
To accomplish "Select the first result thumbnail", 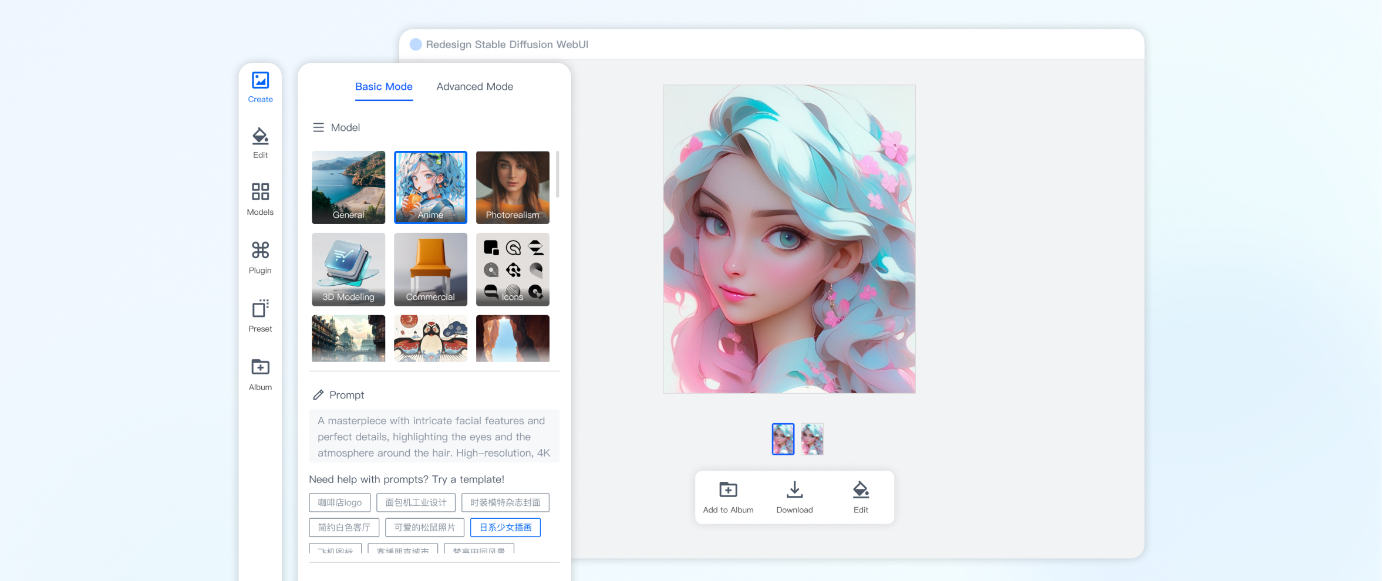I will tap(783, 439).
